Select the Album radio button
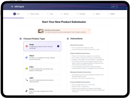This screenshot has width=130, height=98. coord(58,57)
